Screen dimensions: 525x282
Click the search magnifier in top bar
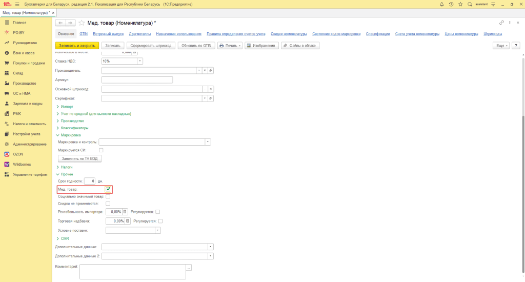tap(470, 4)
